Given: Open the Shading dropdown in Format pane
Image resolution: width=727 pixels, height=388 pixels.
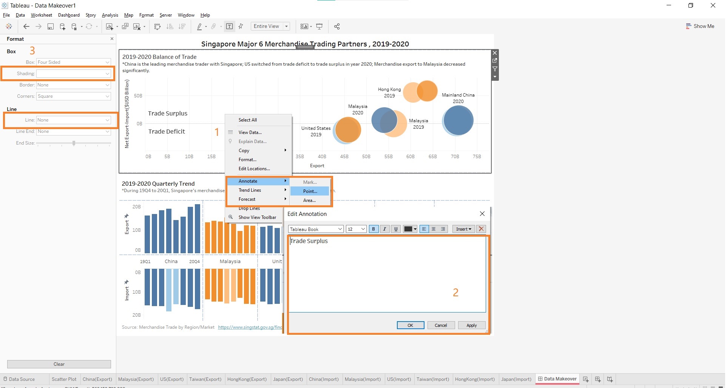Looking at the screenshot, I should click(73, 74).
